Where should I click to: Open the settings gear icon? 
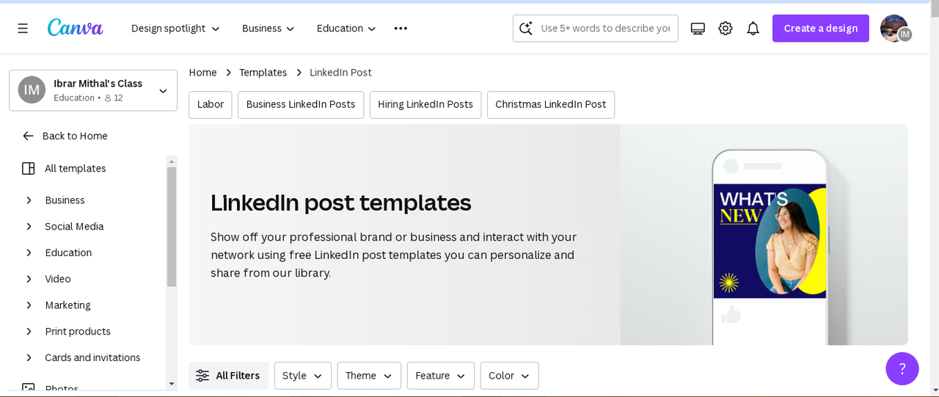coord(726,28)
